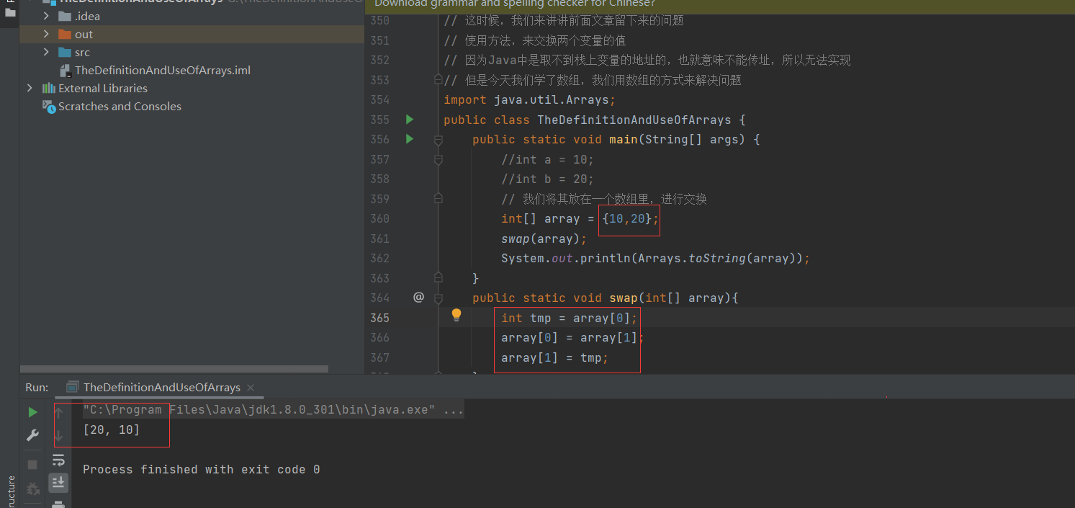This screenshot has width=1075, height=508.
Task: Click the //int b = 20; comment
Action: tap(547, 179)
